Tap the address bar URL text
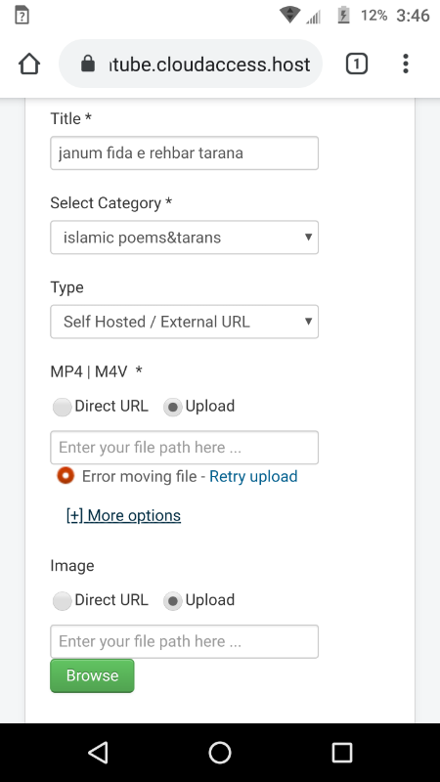This screenshot has height=782, width=440. point(210,65)
